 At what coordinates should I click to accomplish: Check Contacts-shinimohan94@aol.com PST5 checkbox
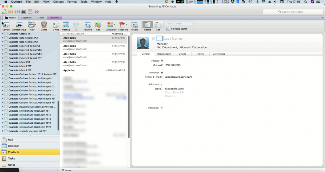pyautogui.click(x=6, y=127)
